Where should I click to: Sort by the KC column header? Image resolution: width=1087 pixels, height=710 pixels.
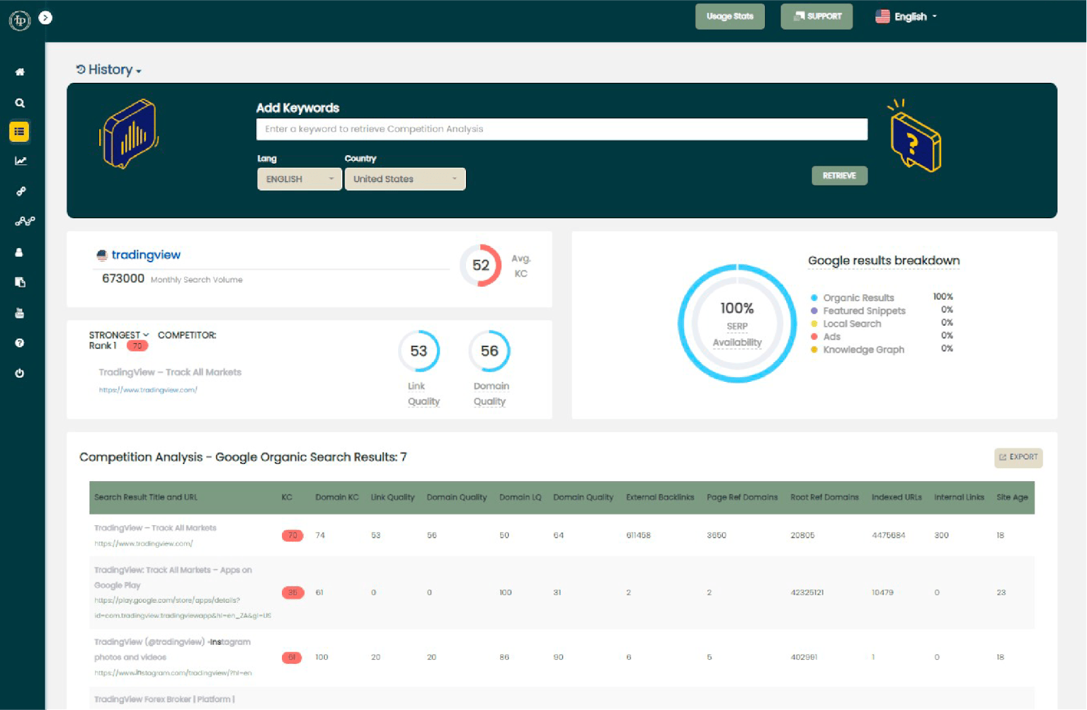287,497
